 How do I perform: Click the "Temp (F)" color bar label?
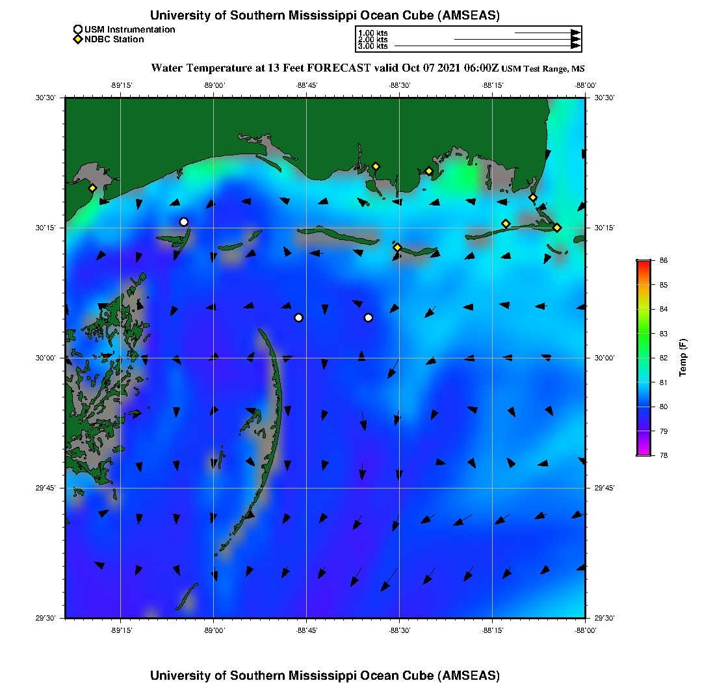coord(682,358)
